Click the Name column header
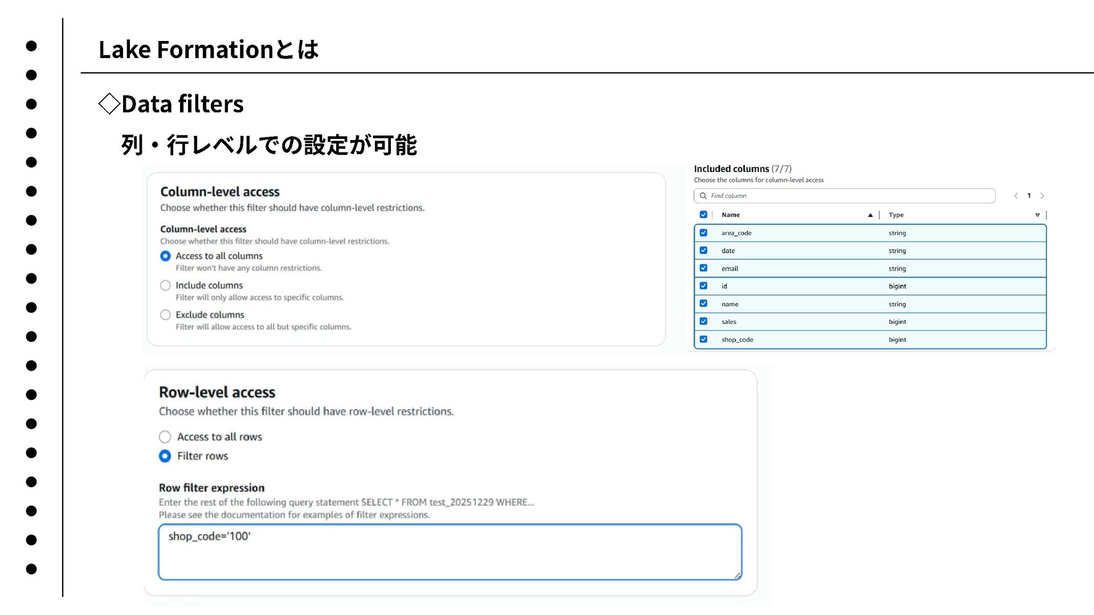1094x615 pixels. point(730,215)
